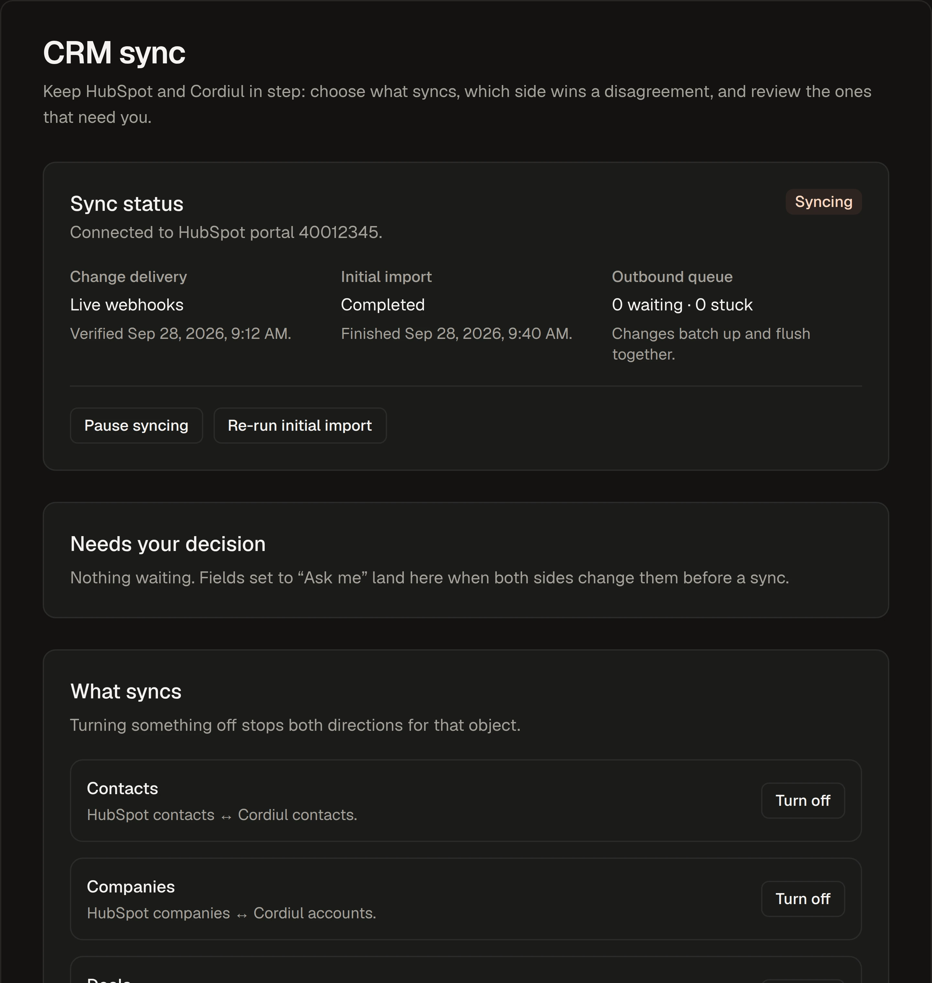Turn off Contacts sync
This screenshot has width=932, height=983.
click(x=803, y=800)
